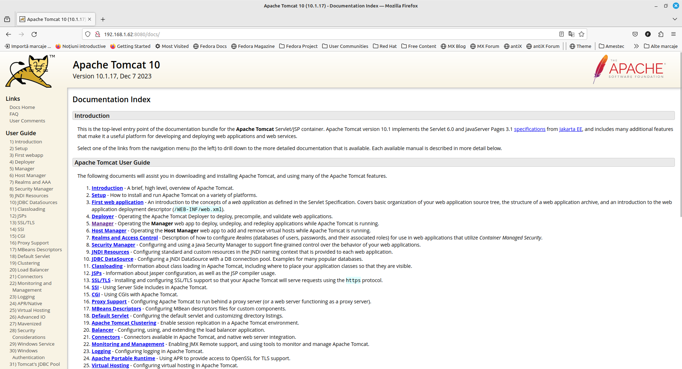The width and height of the screenshot is (682, 369).
Task: Open the Getting Started bookmark
Action: 130,46
